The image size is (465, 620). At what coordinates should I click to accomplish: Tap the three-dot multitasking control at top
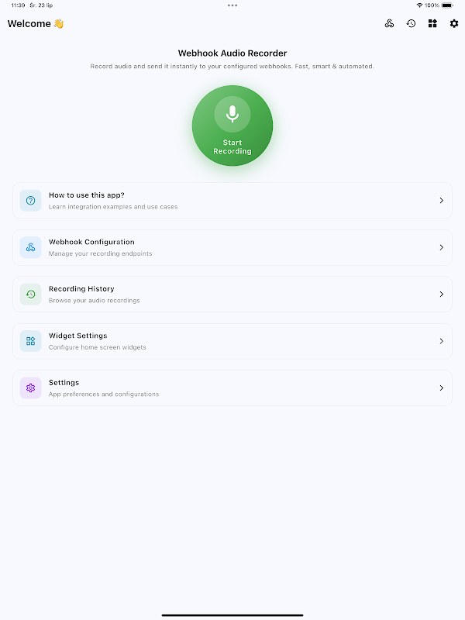coord(232,5)
